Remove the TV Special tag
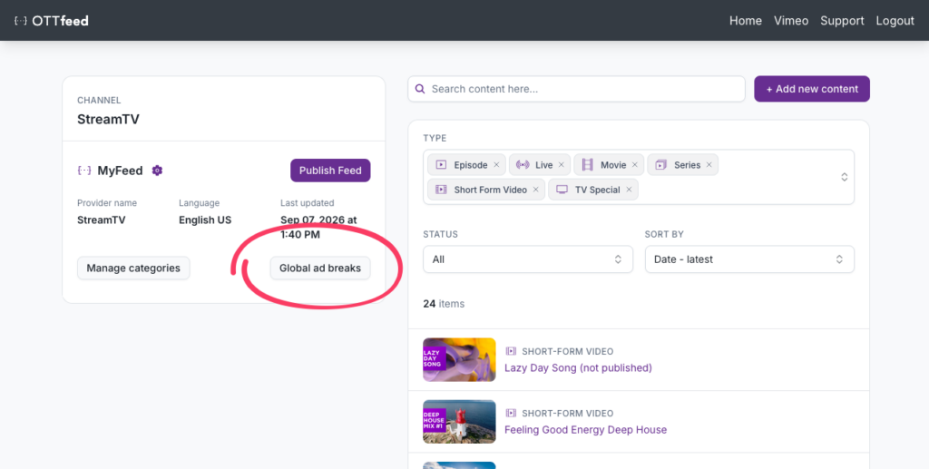Viewport: 929px width, 469px height. [x=629, y=191]
